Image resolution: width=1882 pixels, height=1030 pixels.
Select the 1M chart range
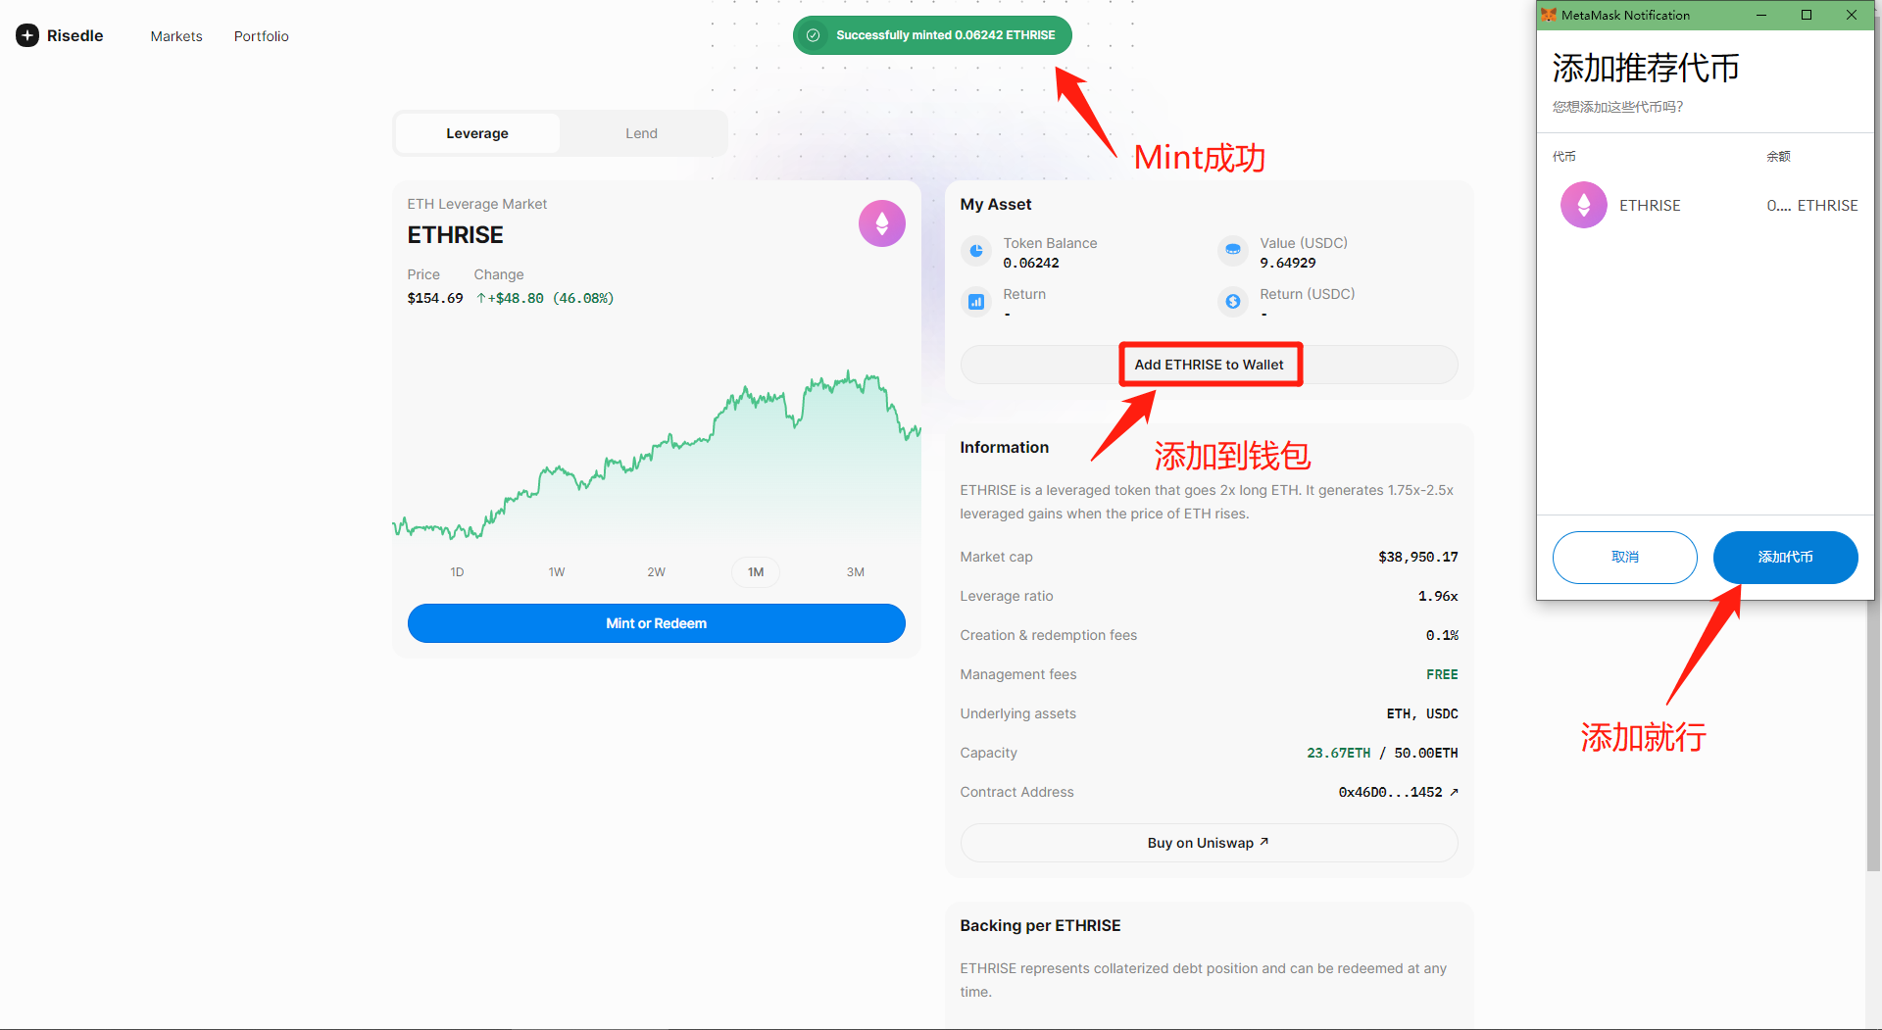tap(756, 572)
